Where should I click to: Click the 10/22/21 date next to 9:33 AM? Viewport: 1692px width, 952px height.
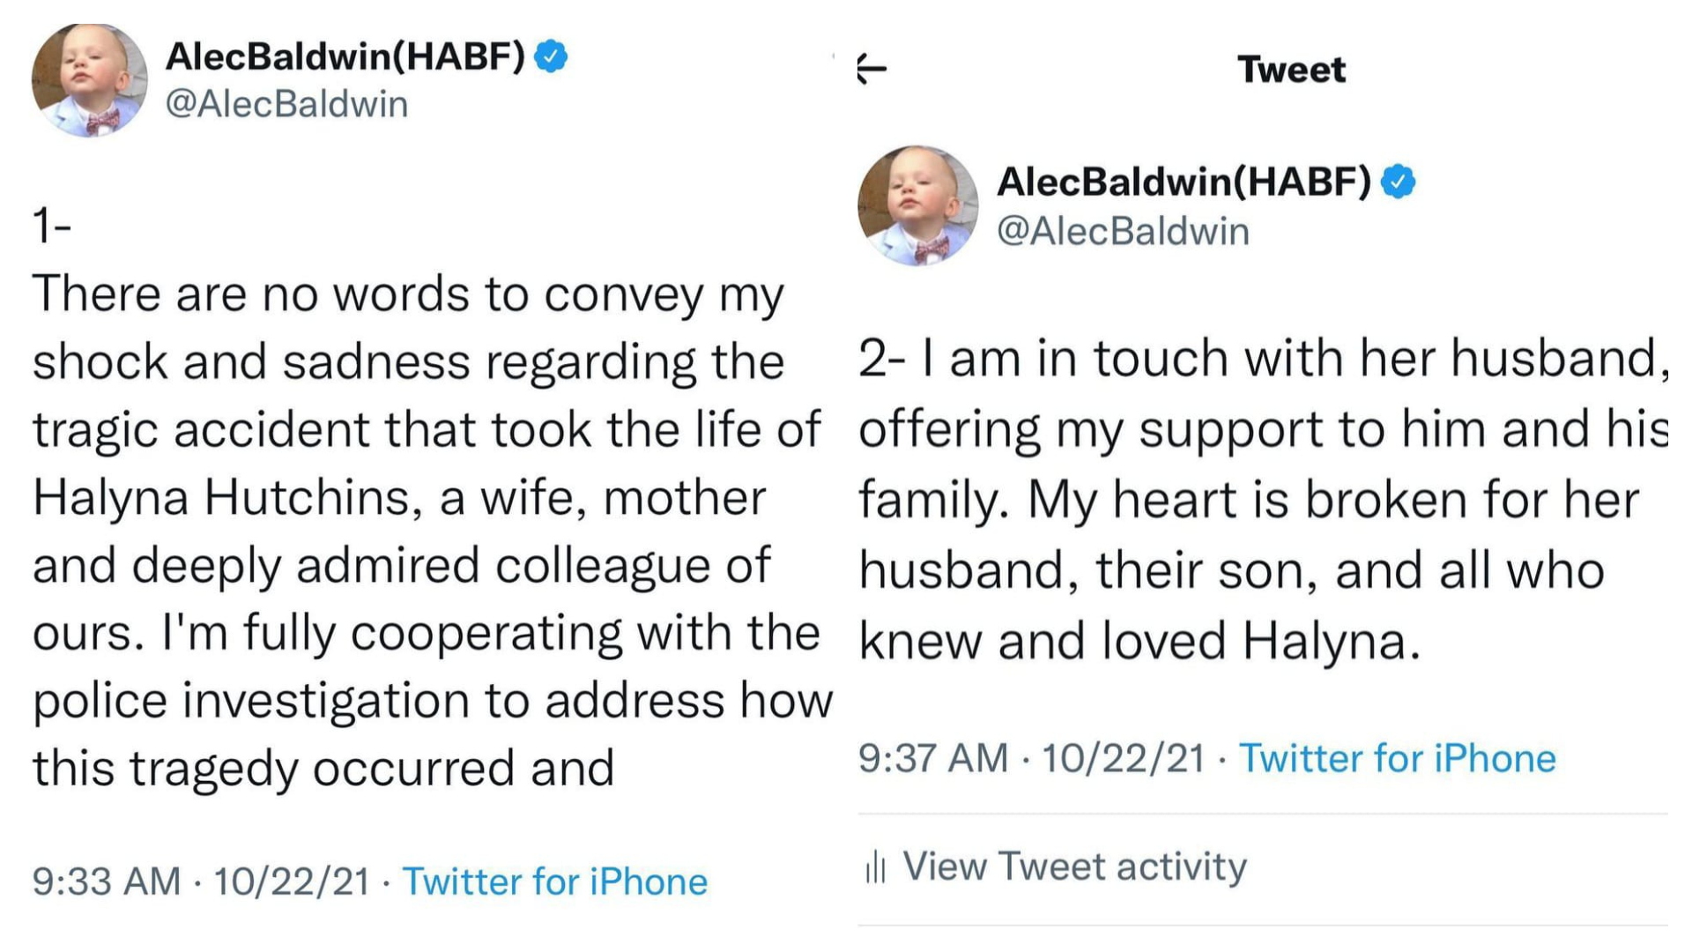click(292, 881)
